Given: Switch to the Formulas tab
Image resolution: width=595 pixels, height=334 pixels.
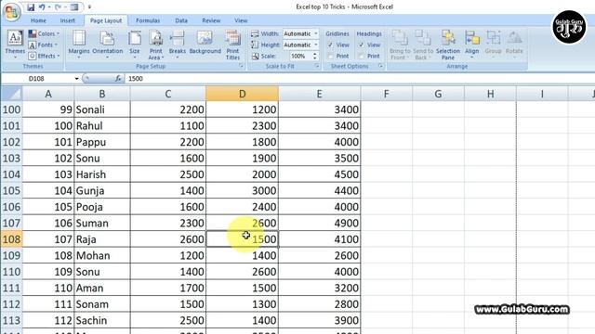Looking at the screenshot, I should 148,20.
